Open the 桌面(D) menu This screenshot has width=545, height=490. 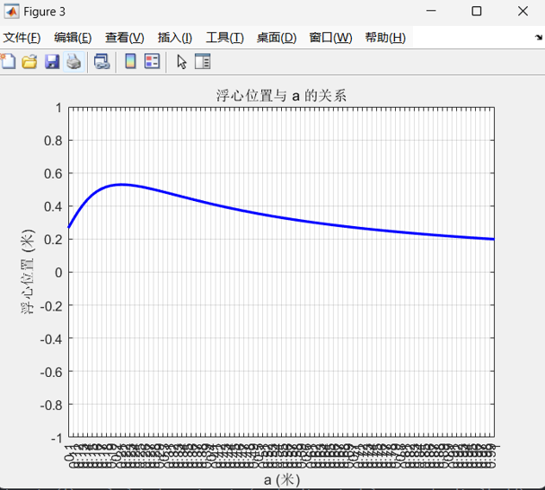(x=276, y=38)
